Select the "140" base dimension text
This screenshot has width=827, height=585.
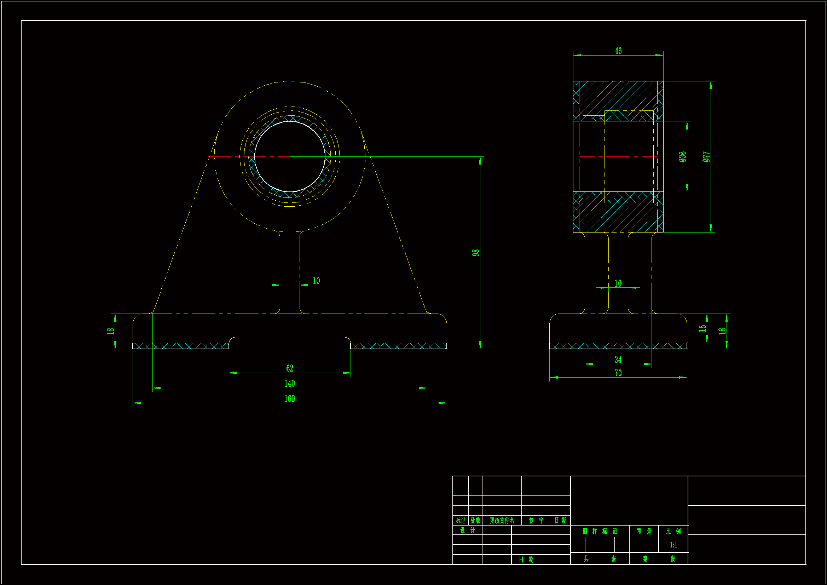coord(290,384)
